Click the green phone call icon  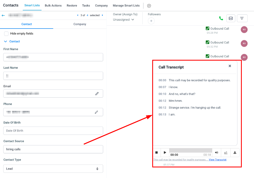[x=221, y=18]
